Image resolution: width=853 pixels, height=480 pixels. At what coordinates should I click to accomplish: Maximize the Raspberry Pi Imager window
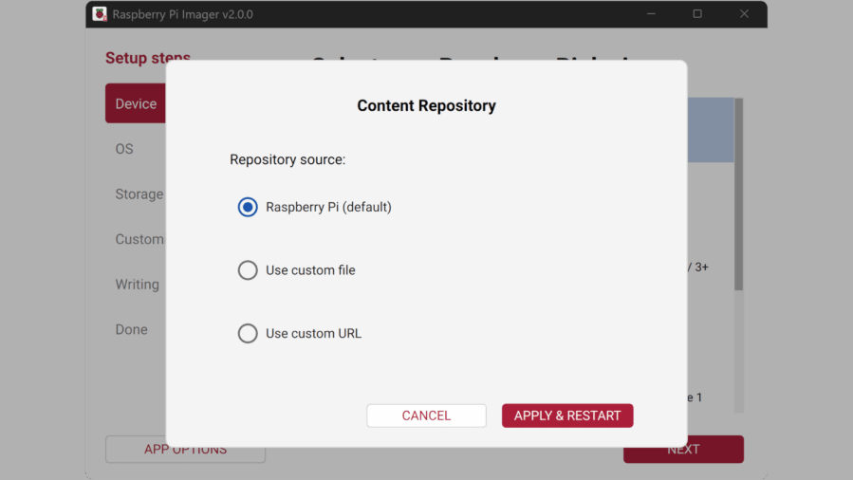697,14
